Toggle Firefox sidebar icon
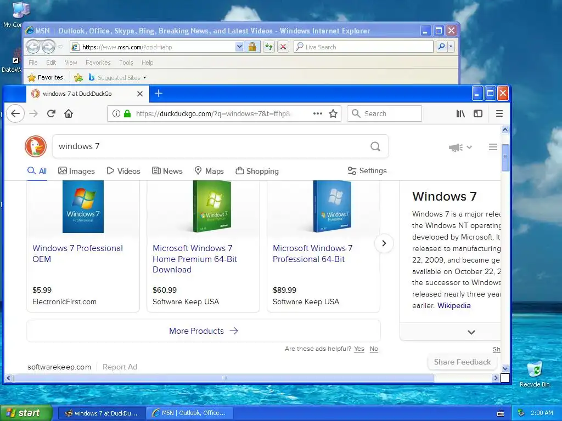The width and height of the screenshot is (562, 421). point(478,114)
